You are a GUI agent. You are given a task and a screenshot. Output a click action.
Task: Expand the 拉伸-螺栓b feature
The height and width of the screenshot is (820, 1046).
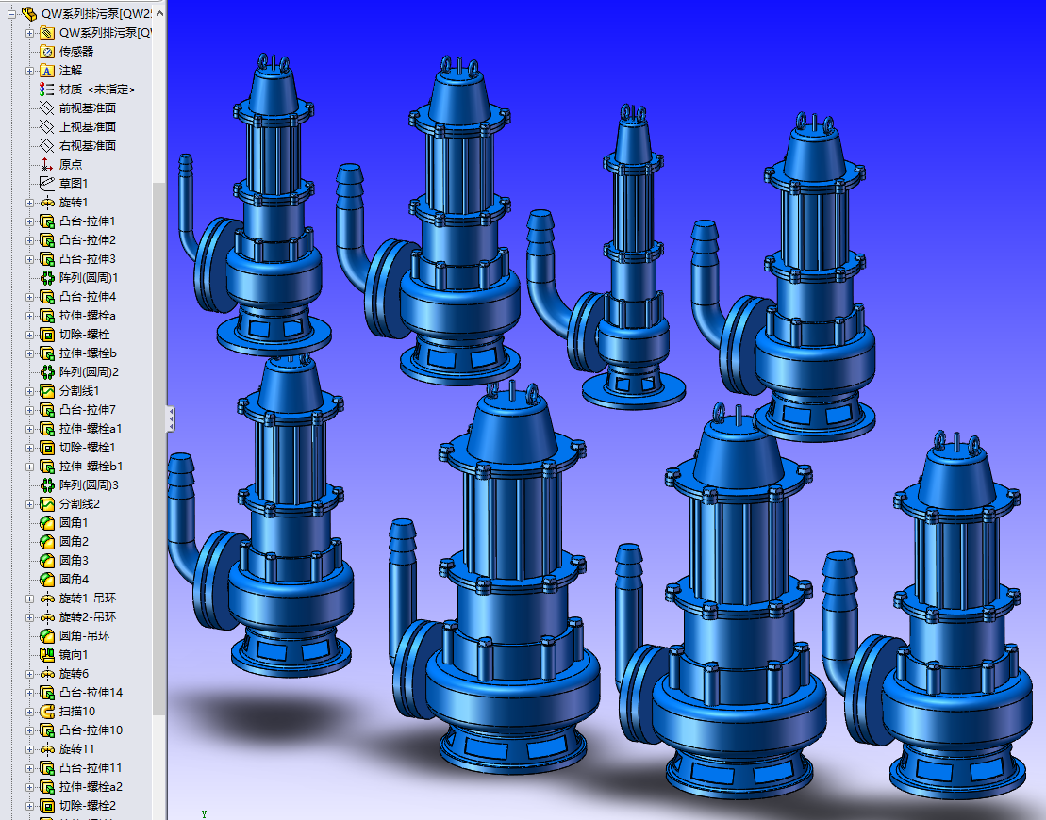(x=29, y=353)
